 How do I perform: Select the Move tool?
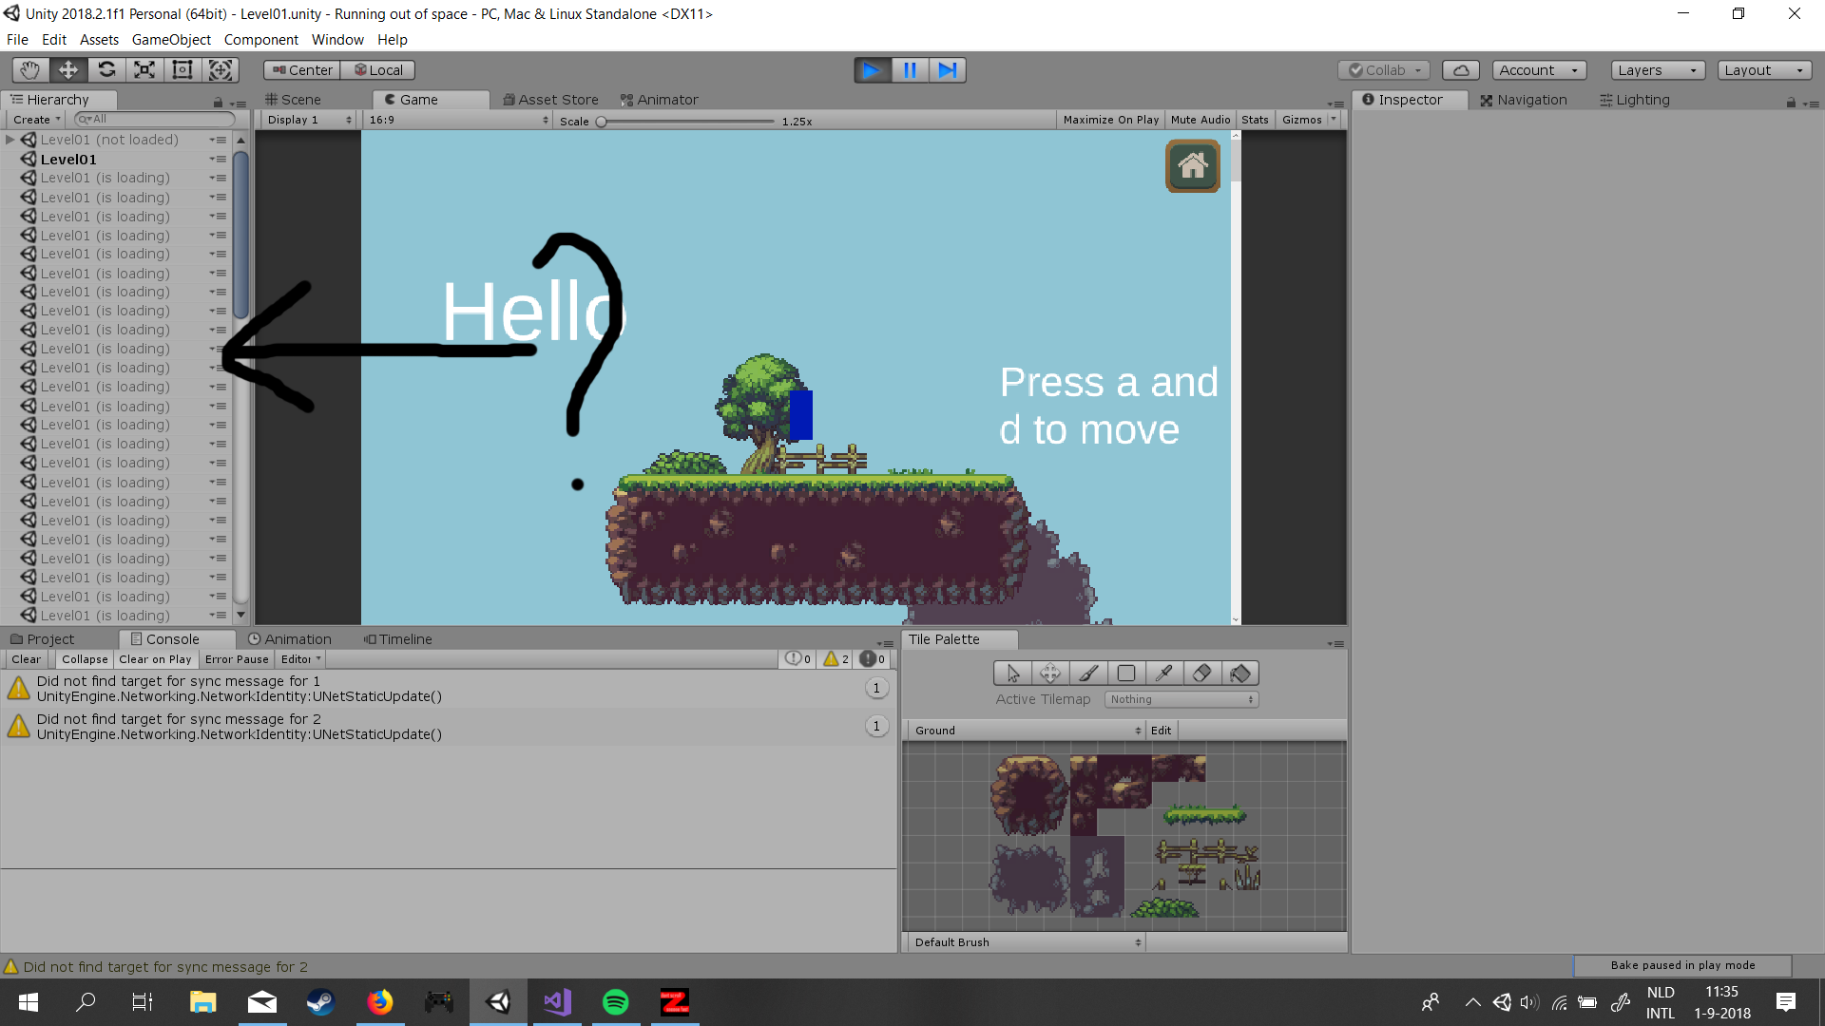[68, 69]
